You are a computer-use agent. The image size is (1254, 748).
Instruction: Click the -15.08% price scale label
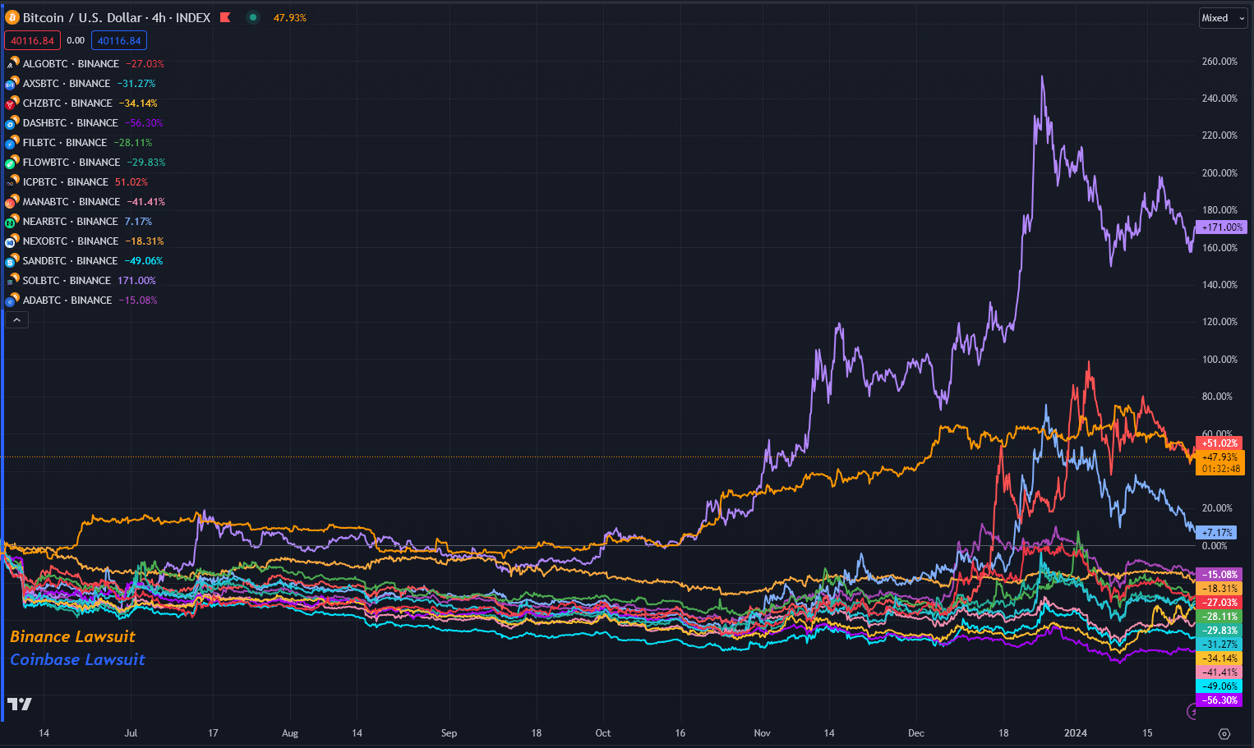[1219, 575]
